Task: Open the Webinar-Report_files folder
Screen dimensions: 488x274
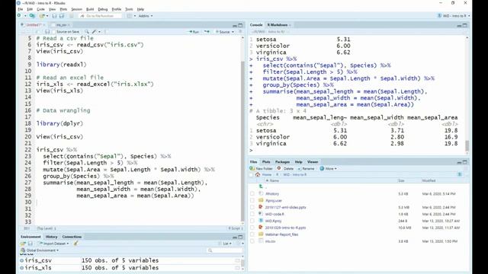Action: pyautogui.click(x=281, y=234)
